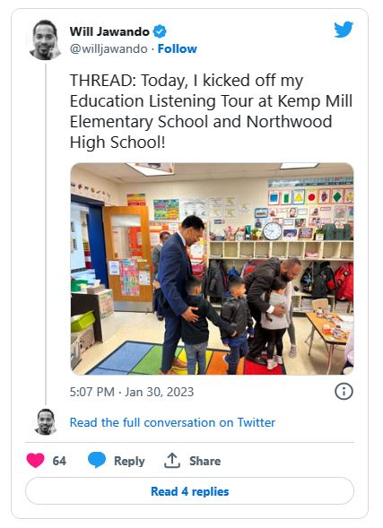
Task: Click the blue verified badge
Action: tap(160, 31)
